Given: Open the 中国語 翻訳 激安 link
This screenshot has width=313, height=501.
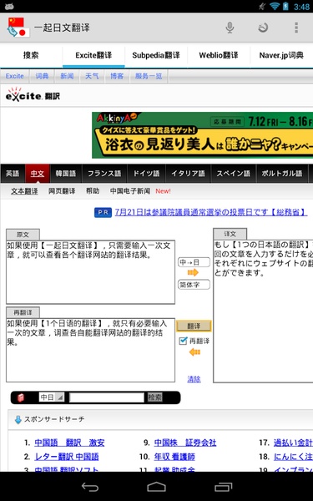Looking at the screenshot, I should [69, 443].
